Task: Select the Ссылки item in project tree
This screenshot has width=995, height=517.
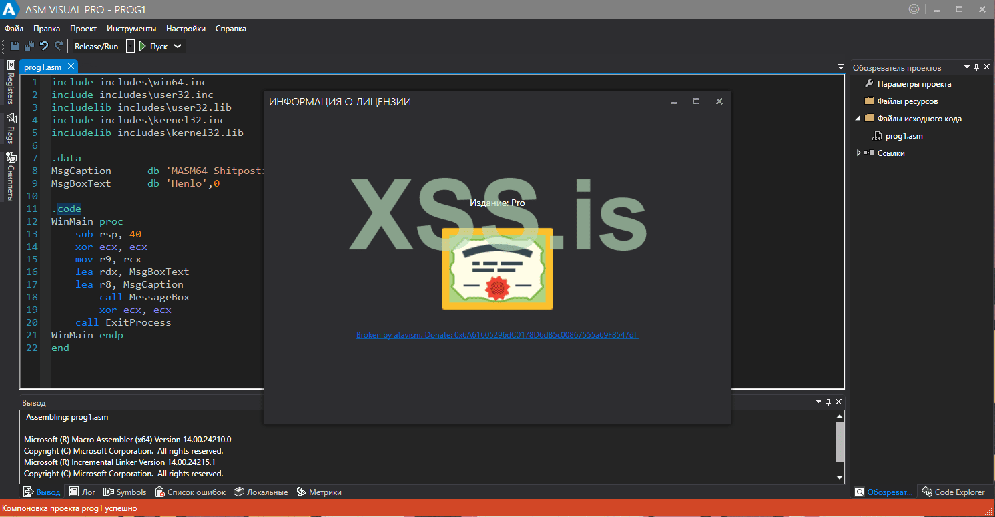Action: coord(891,153)
